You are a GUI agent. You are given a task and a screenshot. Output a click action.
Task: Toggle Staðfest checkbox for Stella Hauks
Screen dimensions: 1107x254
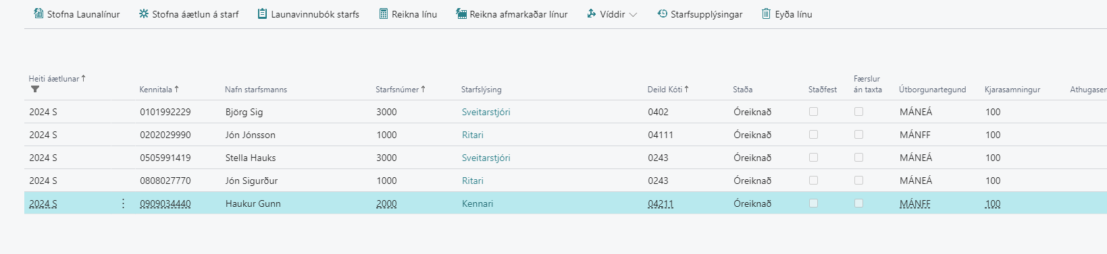(813, 158)
